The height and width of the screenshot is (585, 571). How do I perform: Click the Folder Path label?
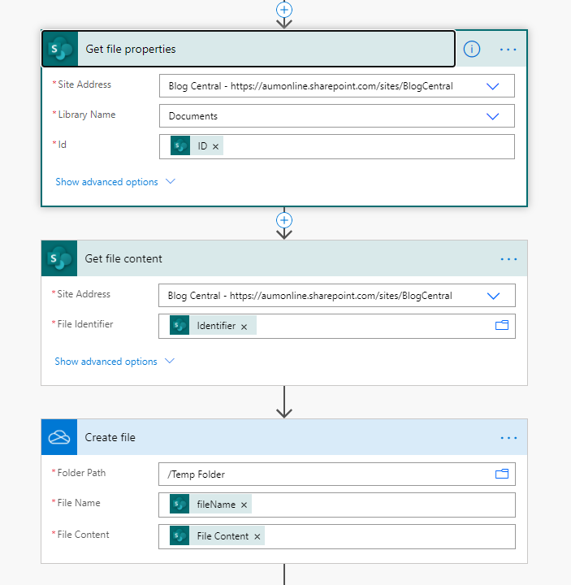(81, 473)
